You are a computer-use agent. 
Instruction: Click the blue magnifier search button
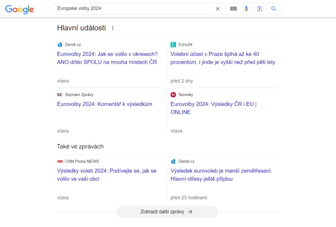pyautogui.click(x=274, y=9)
